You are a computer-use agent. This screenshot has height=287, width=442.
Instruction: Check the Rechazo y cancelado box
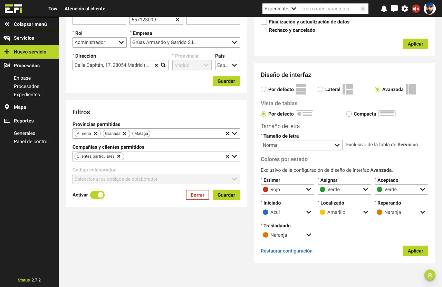(264, 30)
